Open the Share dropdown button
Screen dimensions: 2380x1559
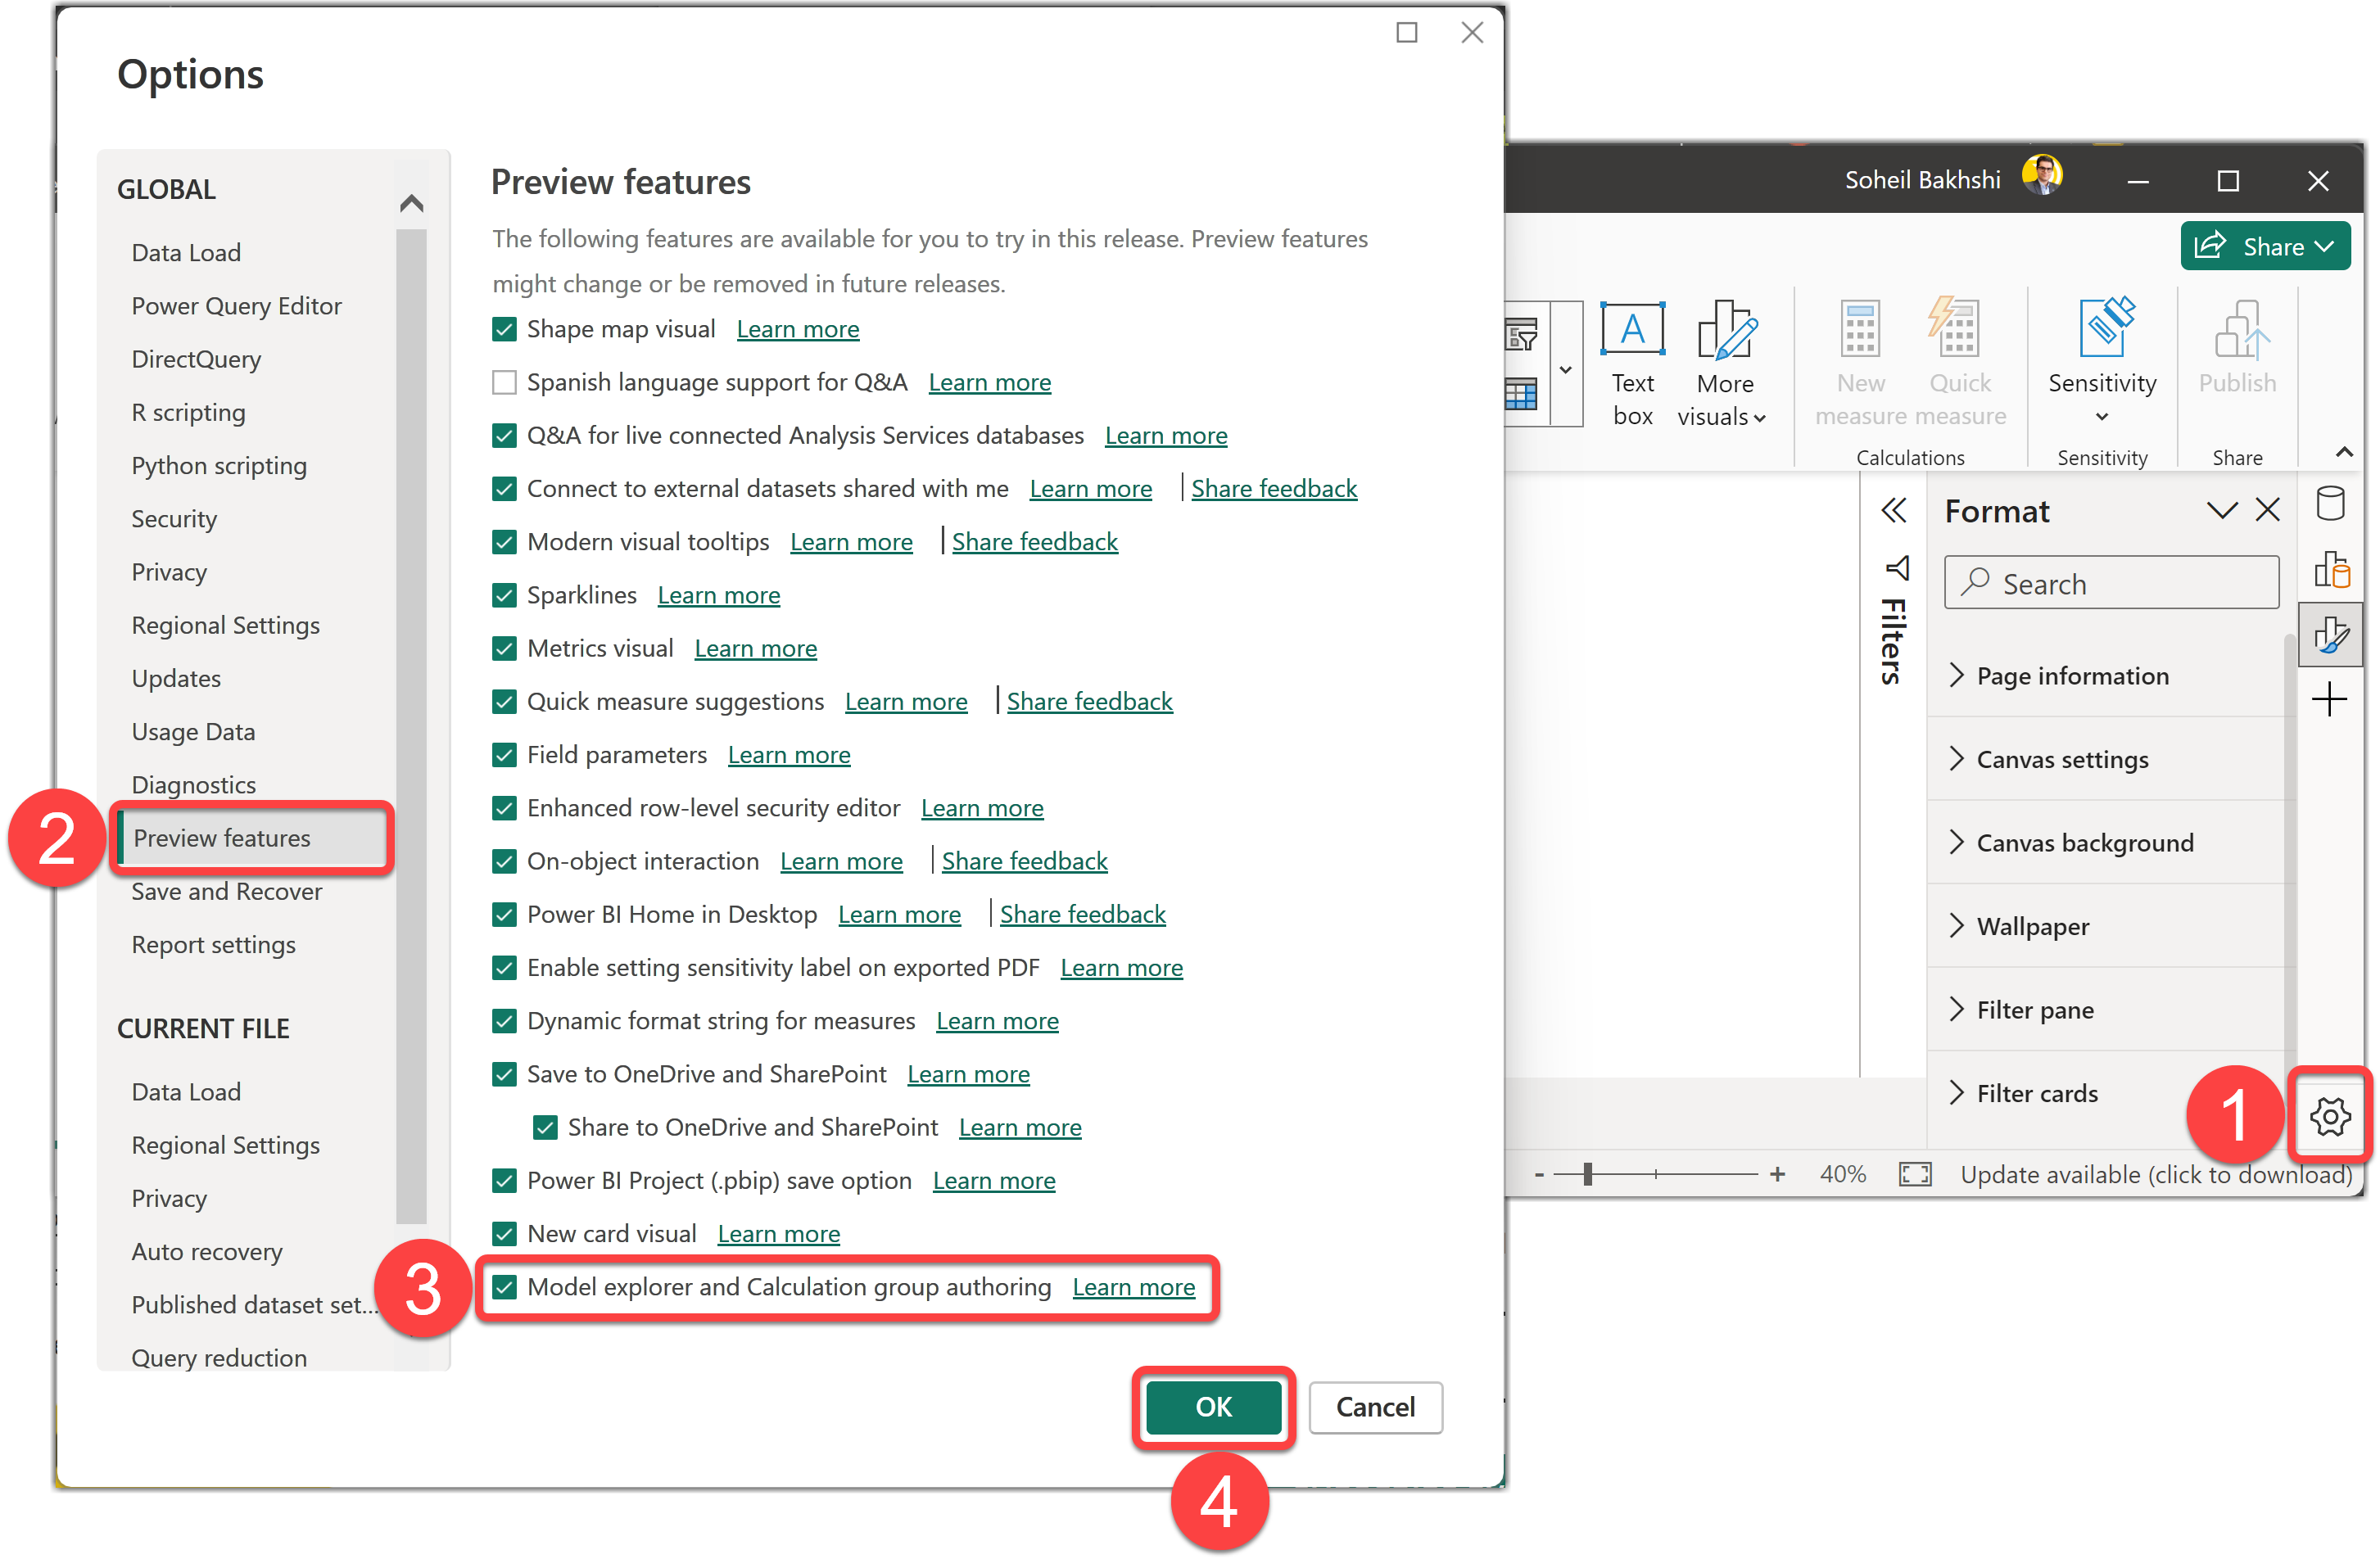point(2264,246)
